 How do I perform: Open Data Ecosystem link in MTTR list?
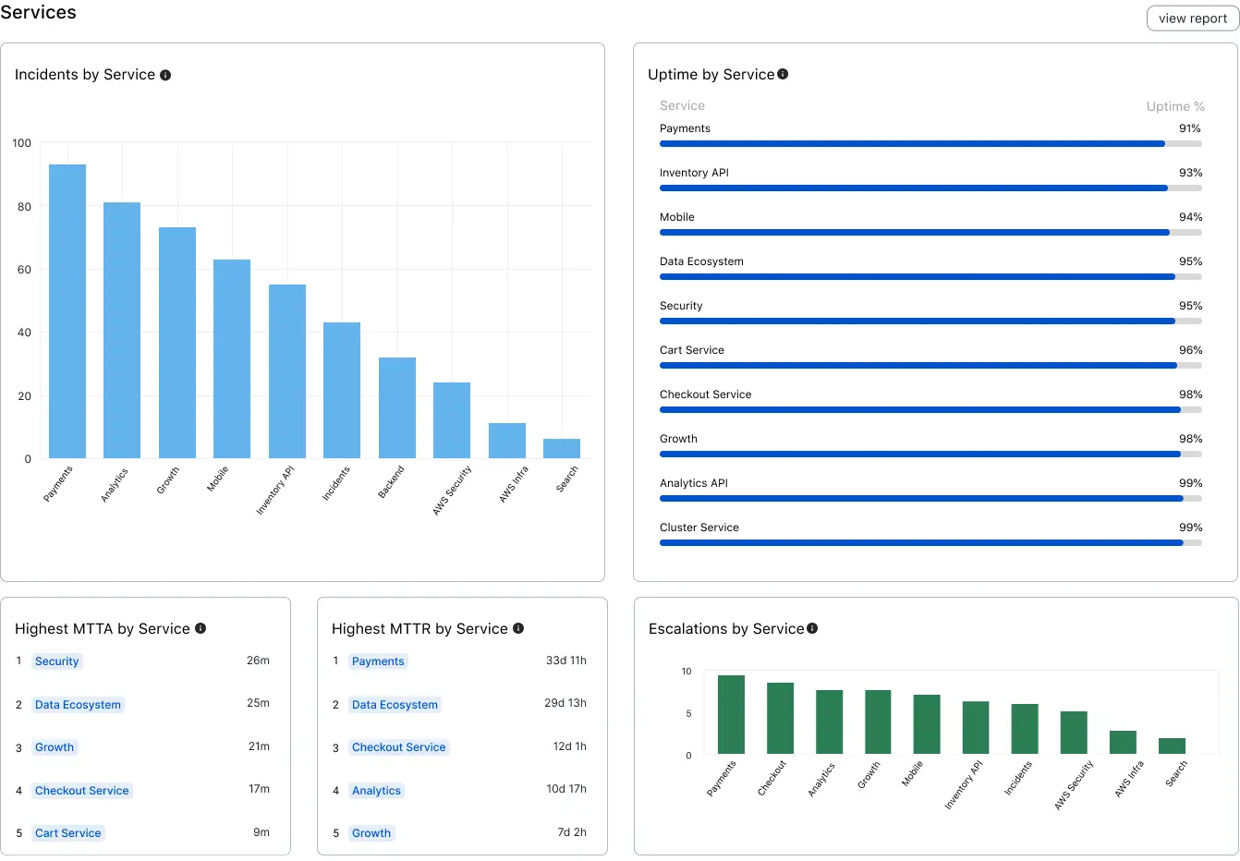[x=395, y=705]
